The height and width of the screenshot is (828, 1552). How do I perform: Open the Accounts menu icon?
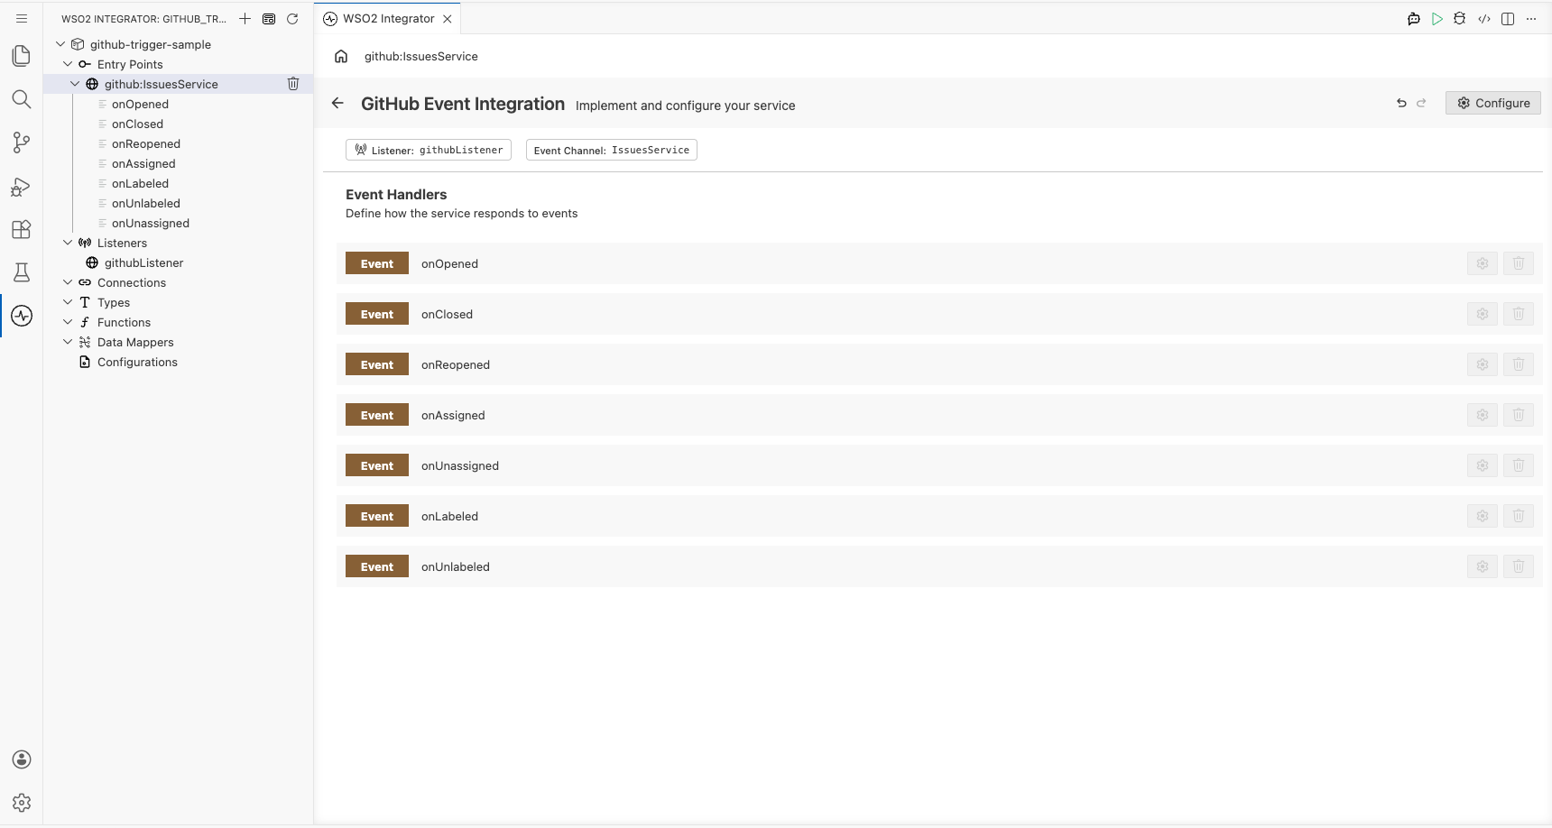[22, 759]
